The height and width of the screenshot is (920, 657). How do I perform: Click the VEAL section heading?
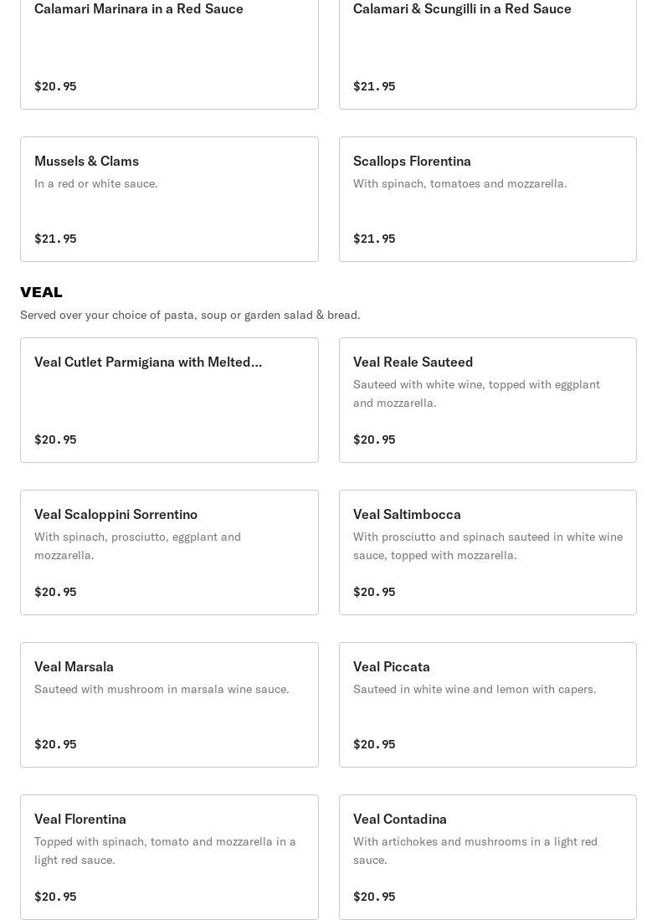(41, 292)
